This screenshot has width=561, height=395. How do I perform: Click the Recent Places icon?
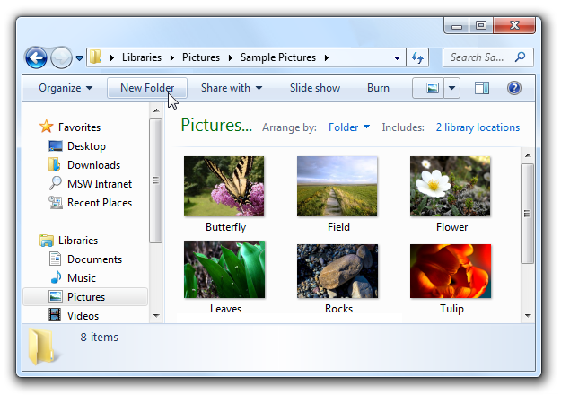point(56,203)
